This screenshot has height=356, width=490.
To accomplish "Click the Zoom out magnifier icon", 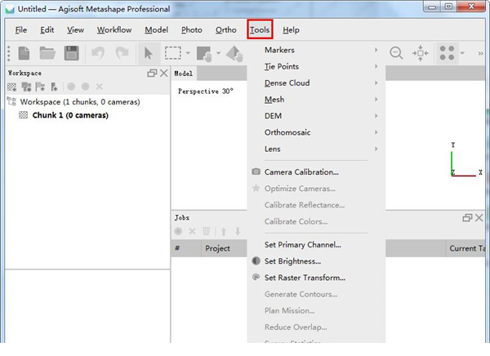I will point(397,53).
